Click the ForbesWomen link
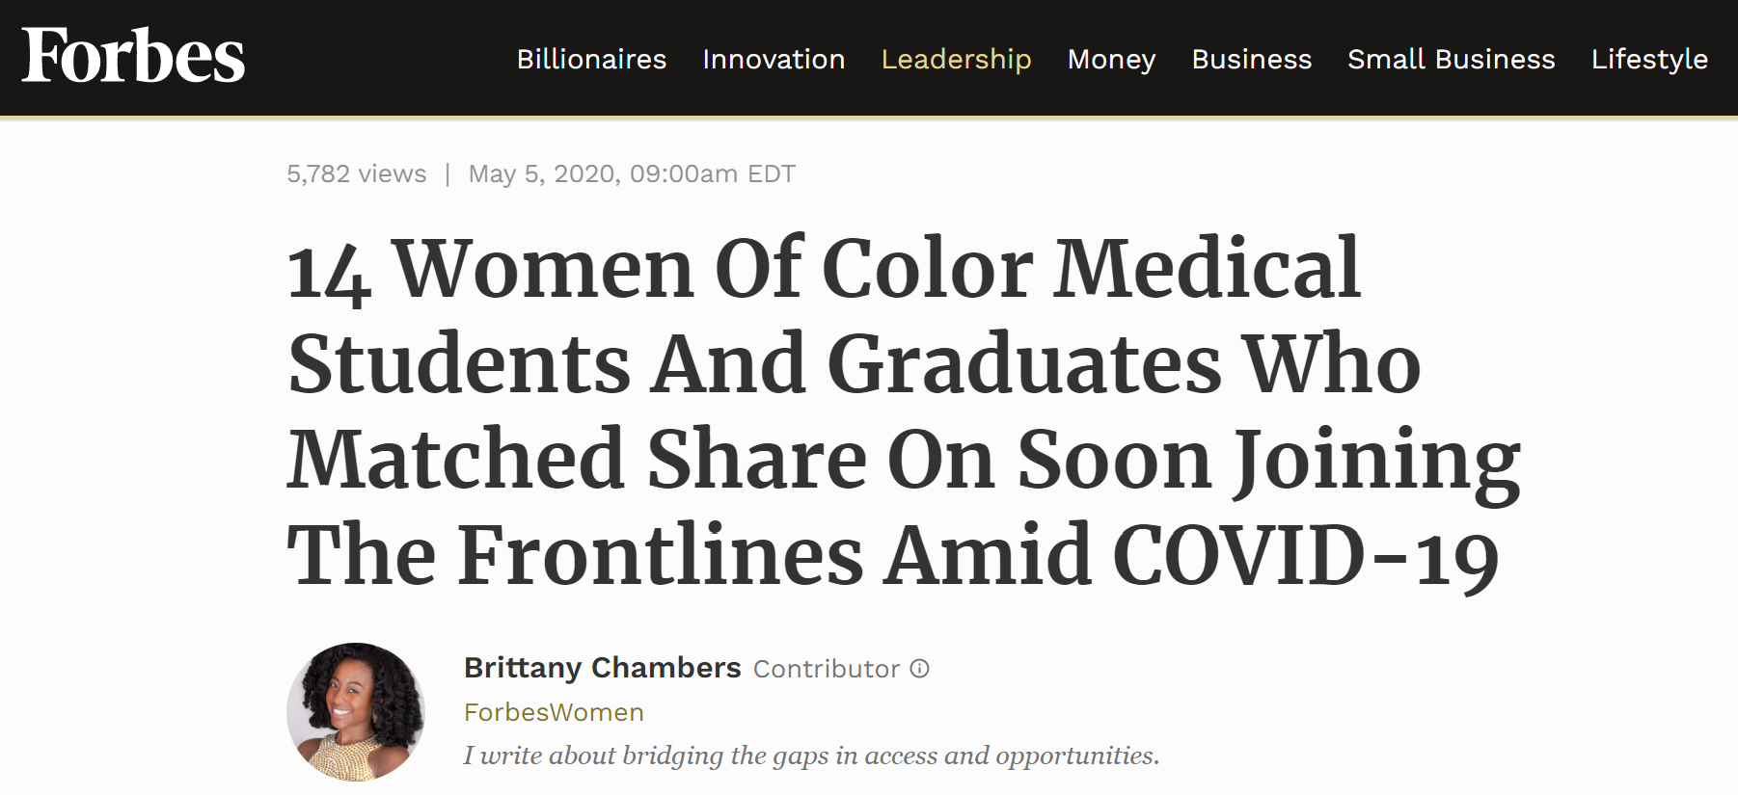Viewport: 1738px width, 795px height. [552, 712]
